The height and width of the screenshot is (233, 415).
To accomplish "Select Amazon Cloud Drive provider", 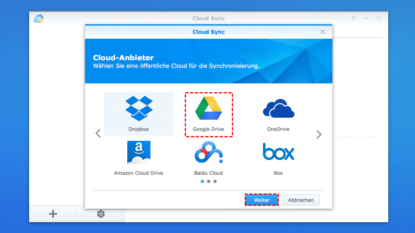I will [x=139, y=158].
